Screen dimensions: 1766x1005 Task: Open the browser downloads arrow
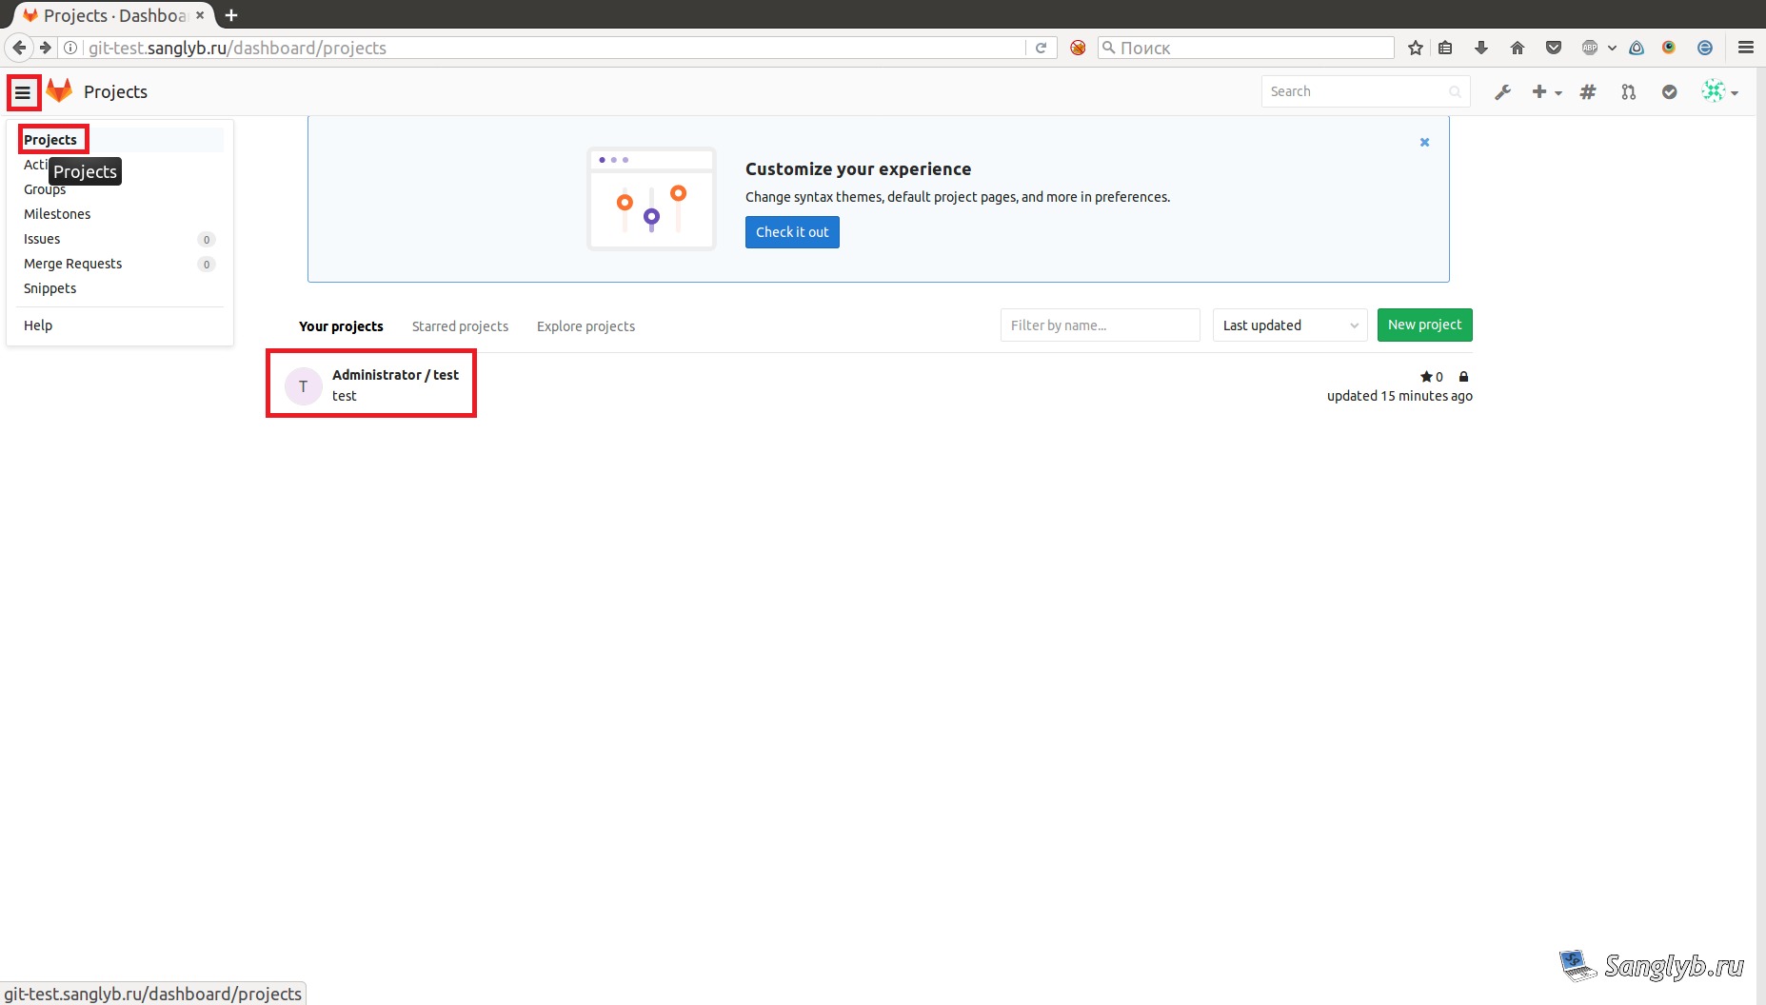point(1480,48)
